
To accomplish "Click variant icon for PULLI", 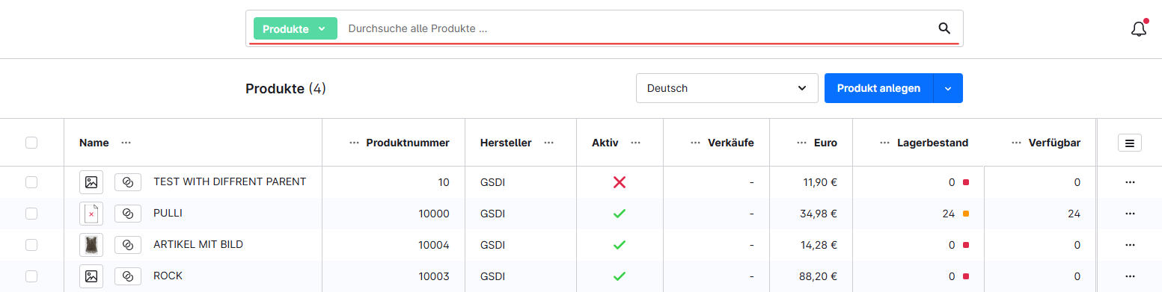I will (128, 214).
